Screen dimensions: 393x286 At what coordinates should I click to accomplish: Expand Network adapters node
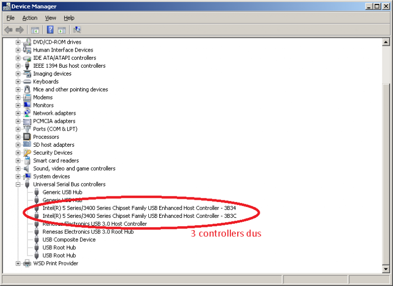(x=18, y=113)
